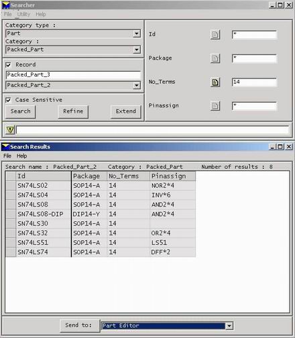Click the Search Results window app icon
Screen dimensions: 295x338
point(5,147)
